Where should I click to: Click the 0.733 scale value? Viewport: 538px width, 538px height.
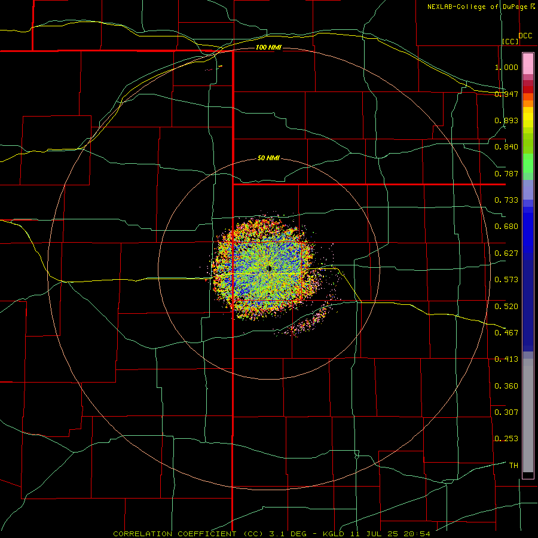[506, 200]
